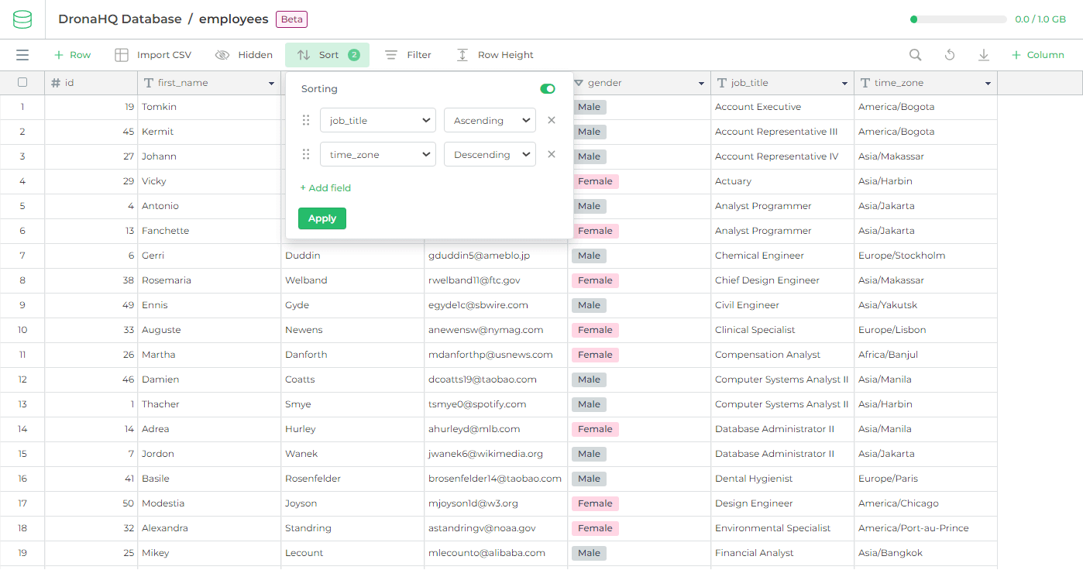The width and height of the screenshot is (1083, 570).
Task: Click the DronaHQ database logo icon
Action: (22, 19)
